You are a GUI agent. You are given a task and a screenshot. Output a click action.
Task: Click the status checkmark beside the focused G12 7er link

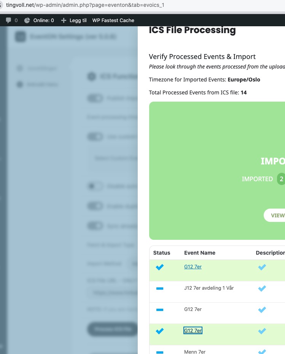(160, 331)
